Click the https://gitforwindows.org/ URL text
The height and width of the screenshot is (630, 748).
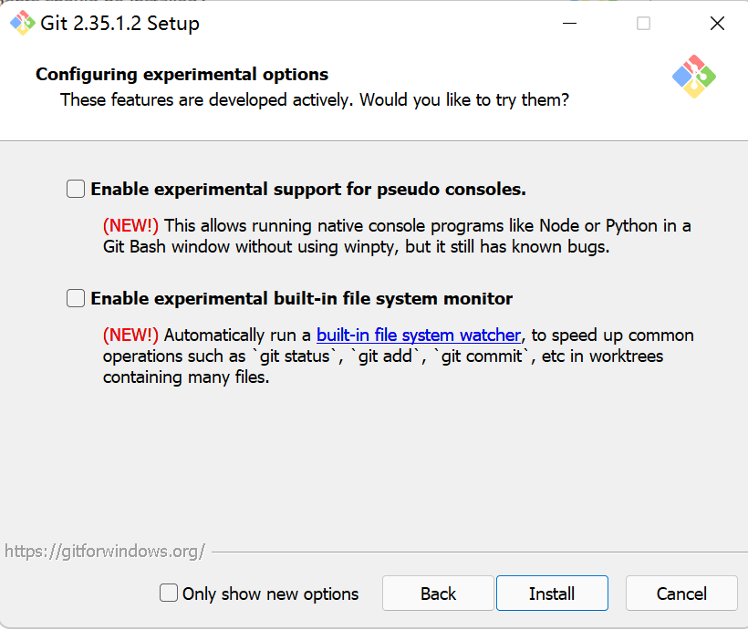point(105,551)
